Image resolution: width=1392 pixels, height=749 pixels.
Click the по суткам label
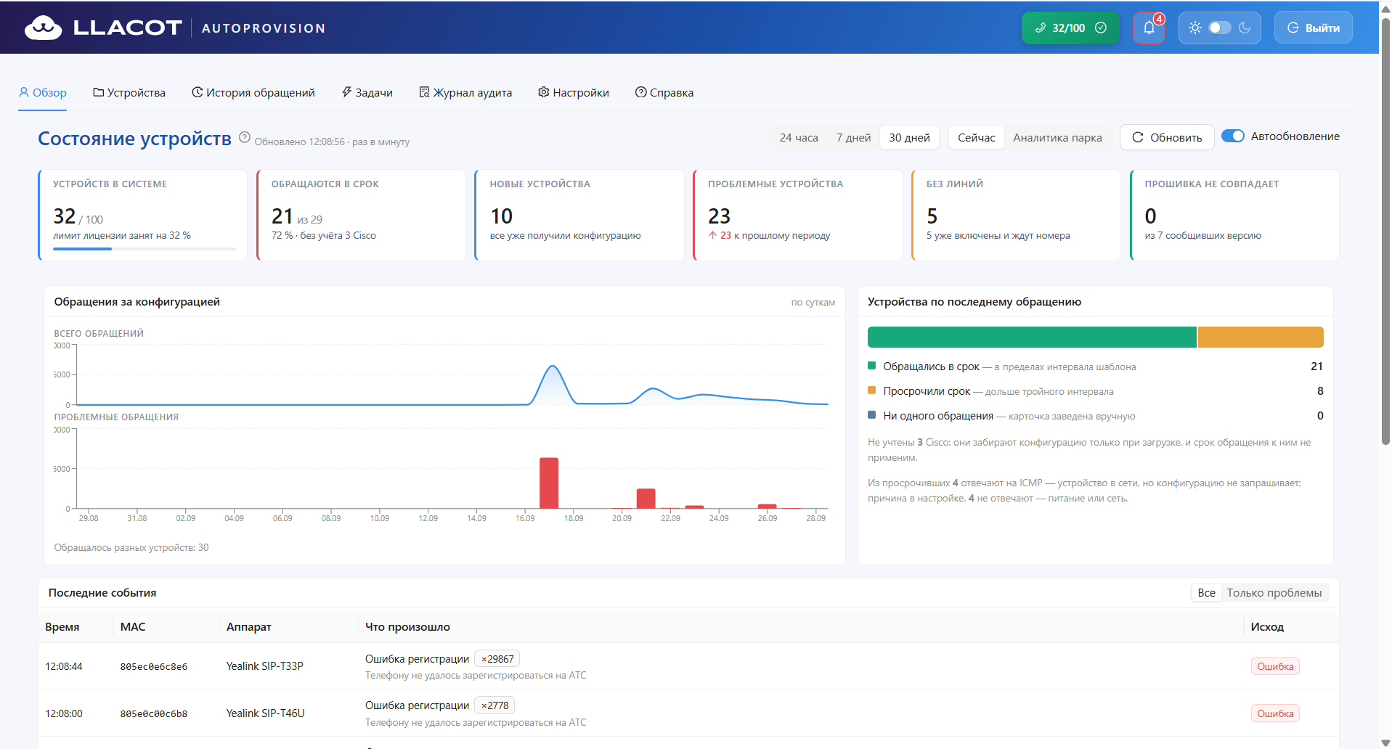[813, 303]
